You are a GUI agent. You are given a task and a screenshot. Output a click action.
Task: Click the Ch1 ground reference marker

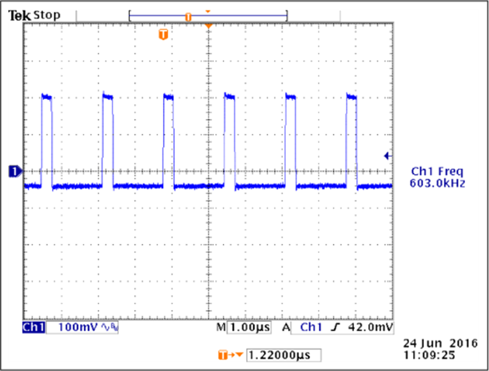(x=15, y=172)
